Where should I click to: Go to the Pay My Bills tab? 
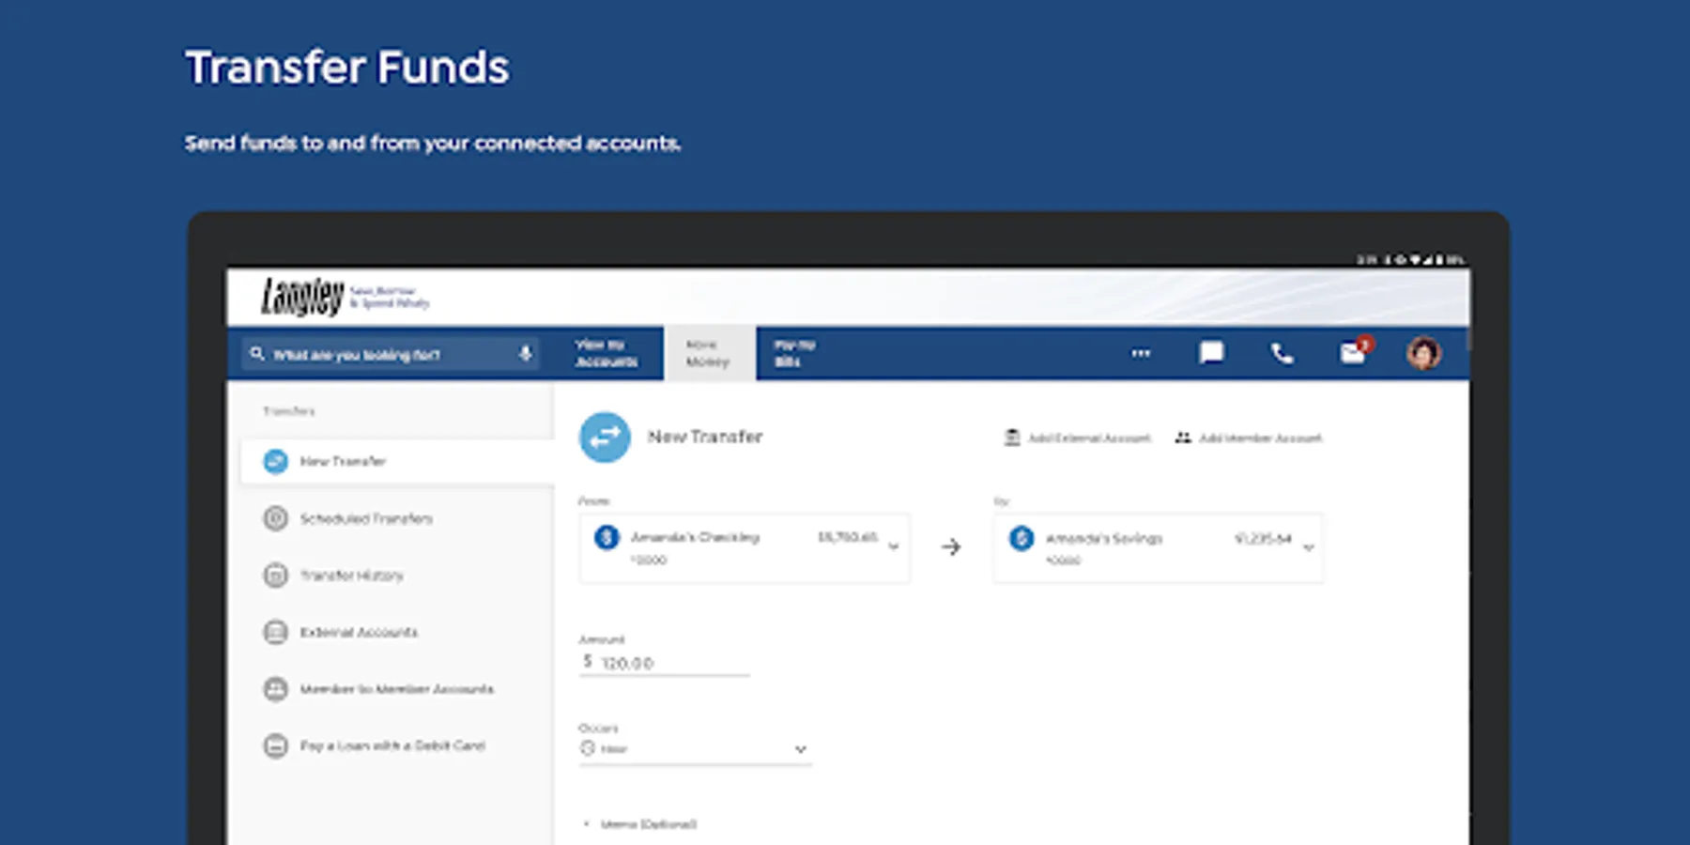[x=794, y=353]
